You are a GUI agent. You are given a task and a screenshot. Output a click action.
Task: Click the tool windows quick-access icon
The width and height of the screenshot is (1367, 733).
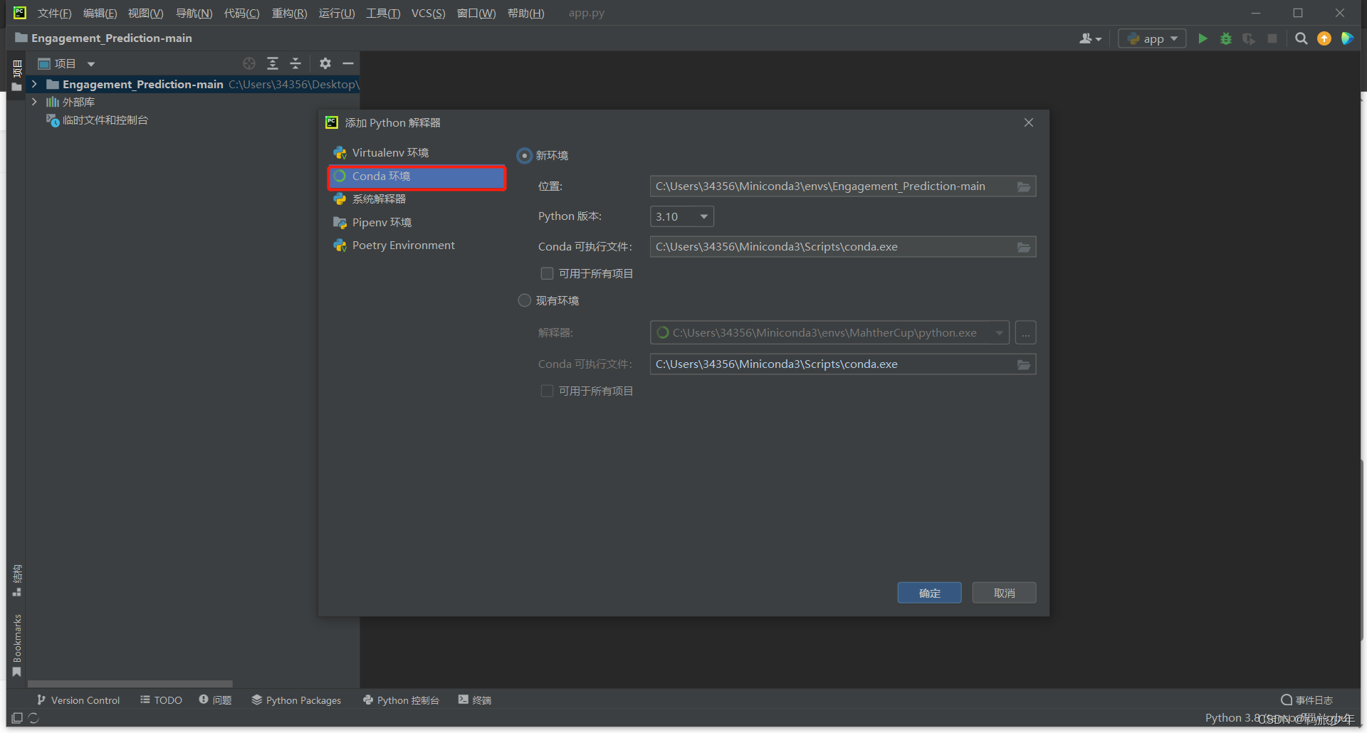(17, 718)
